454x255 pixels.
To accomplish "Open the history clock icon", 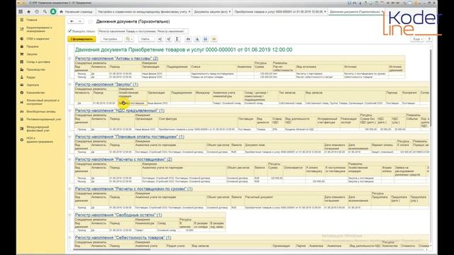I will click(37, 11).
